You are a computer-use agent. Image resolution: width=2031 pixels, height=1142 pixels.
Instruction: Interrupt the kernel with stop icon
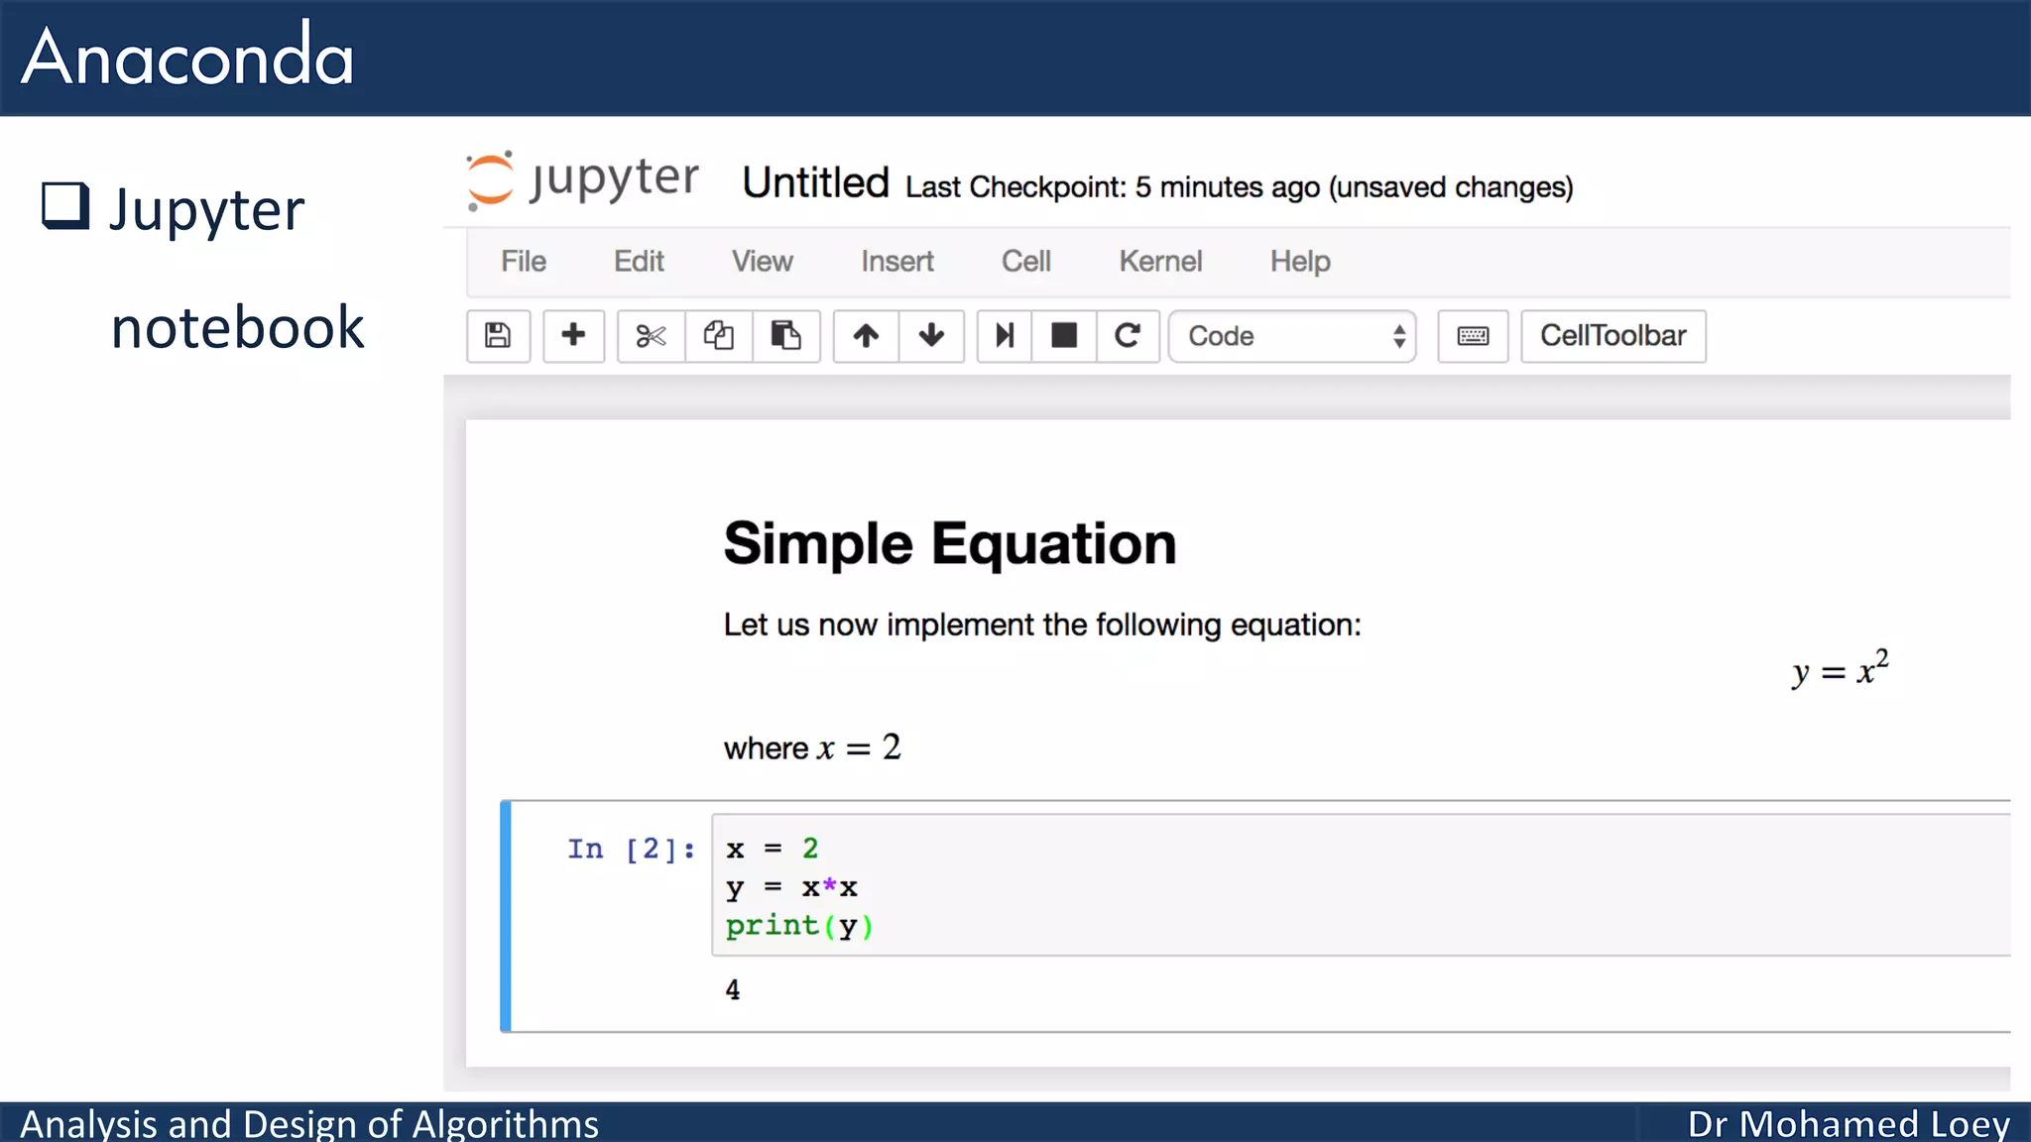tap(1064, 336)
